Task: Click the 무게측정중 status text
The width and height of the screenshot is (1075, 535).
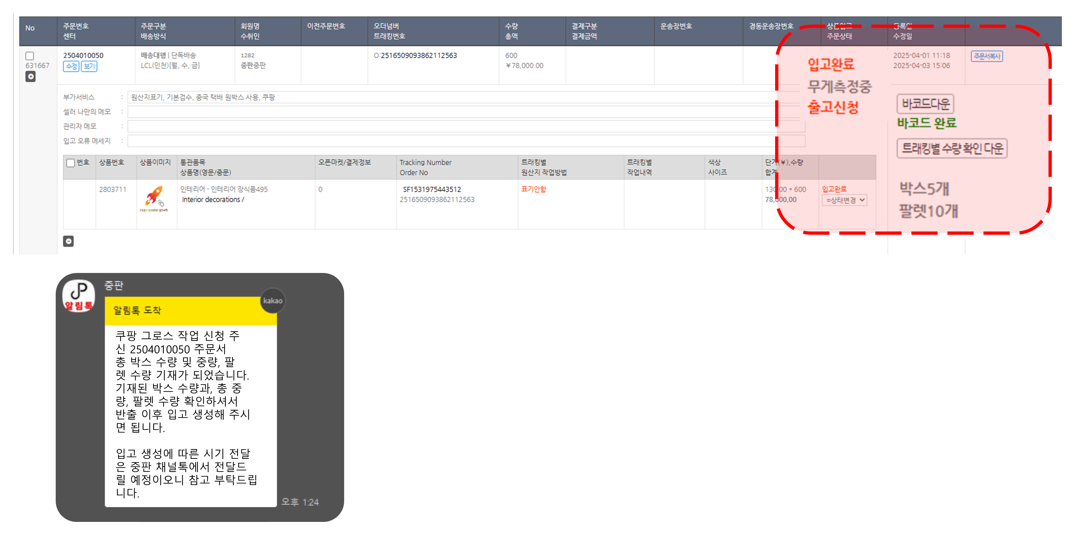Action: [839, 87]
